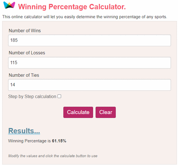
Task: Click the calculator description sentence under the title
Action: [x=85, y=17]
